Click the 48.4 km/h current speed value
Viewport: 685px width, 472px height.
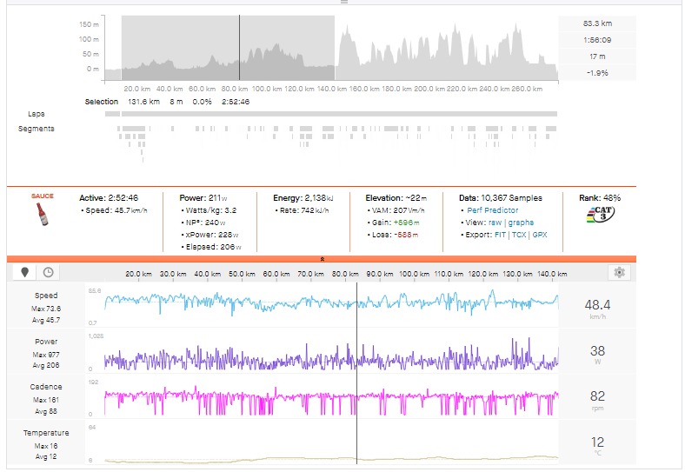597,305
